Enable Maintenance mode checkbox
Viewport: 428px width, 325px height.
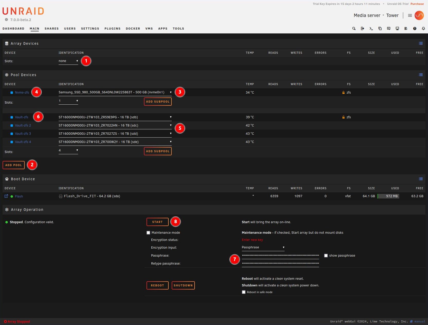[x=148, y=233]
